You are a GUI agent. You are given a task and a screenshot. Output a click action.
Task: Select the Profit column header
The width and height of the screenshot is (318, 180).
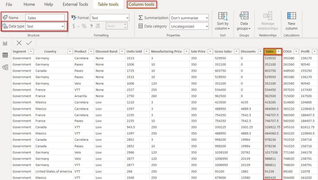pyautogui.click(x=305, y=51)
